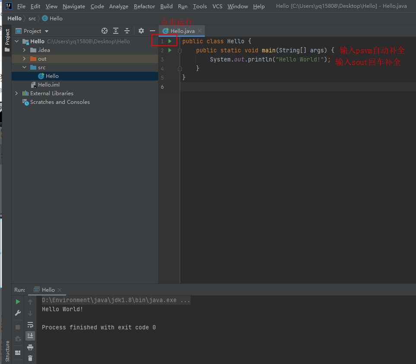Click 'Process finished with exit code 0' text
The image size is (416, 364).
click(98, 327)
